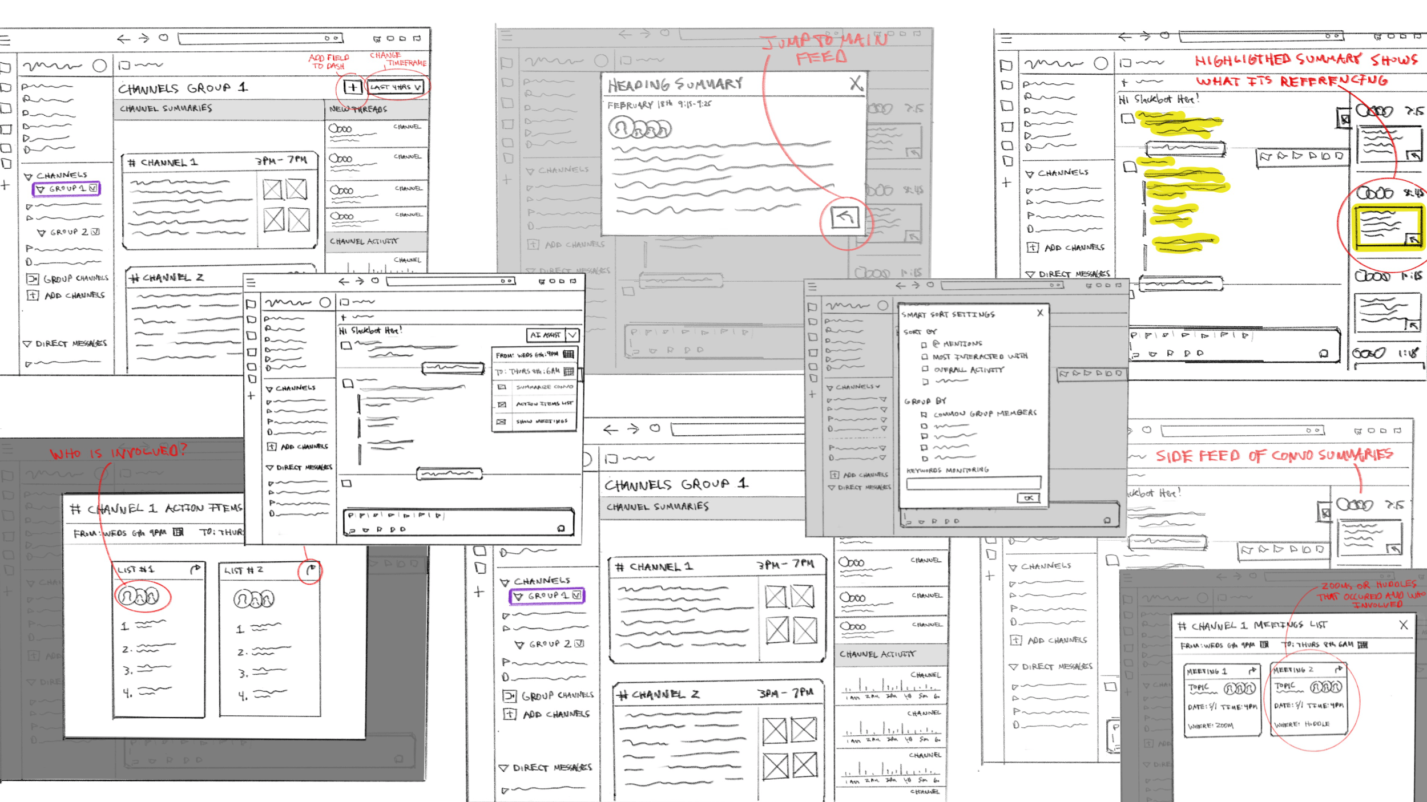This screenshot has width=1427, height=802.
Task: Toggle Group 2 checkbox in top-left window sidebar
Action: (95, 232)
